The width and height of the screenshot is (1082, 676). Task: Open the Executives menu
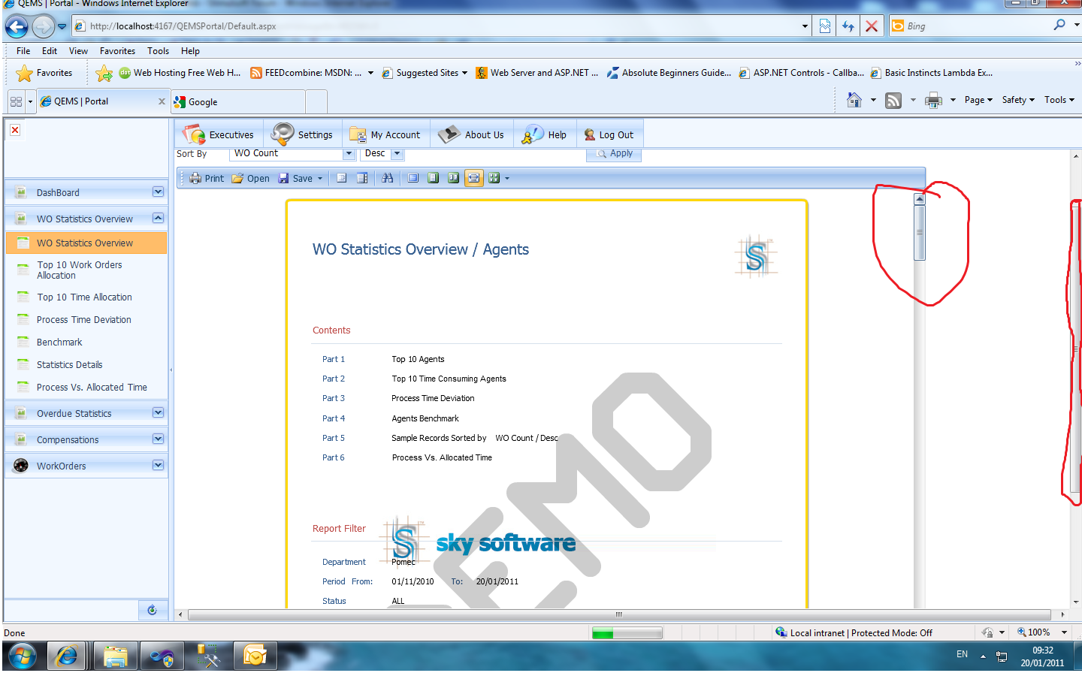[219, 134]
